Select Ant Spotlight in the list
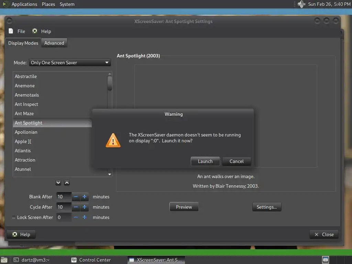Viewport: 352px width, 264px height. 52,123
